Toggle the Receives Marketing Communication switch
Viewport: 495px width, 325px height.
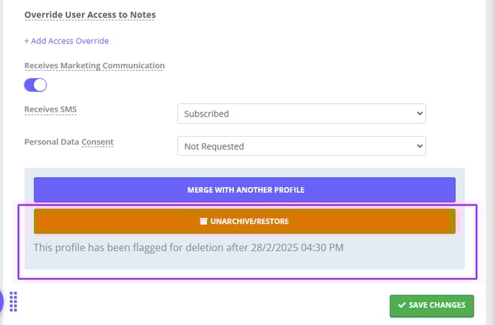tap(35, 85)
